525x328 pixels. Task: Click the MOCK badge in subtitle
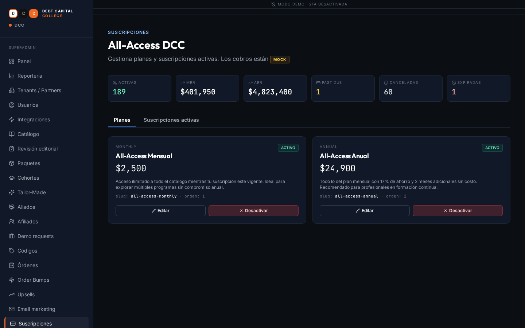click(x=280, y=59)
